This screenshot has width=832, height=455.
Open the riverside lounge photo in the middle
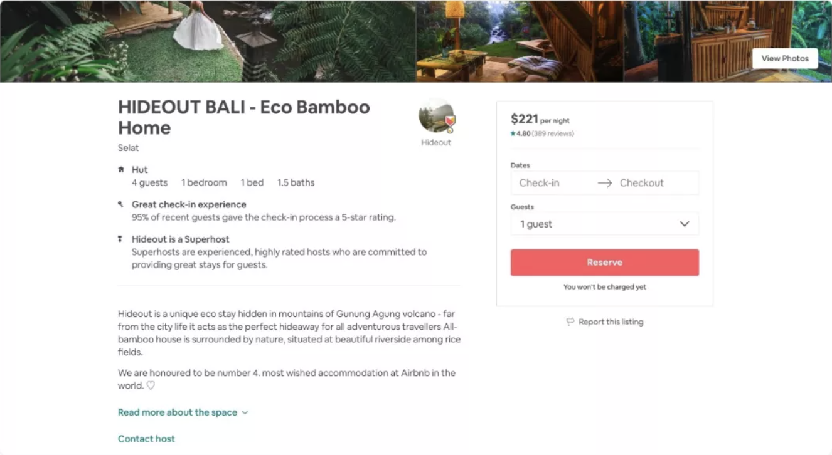520,41
